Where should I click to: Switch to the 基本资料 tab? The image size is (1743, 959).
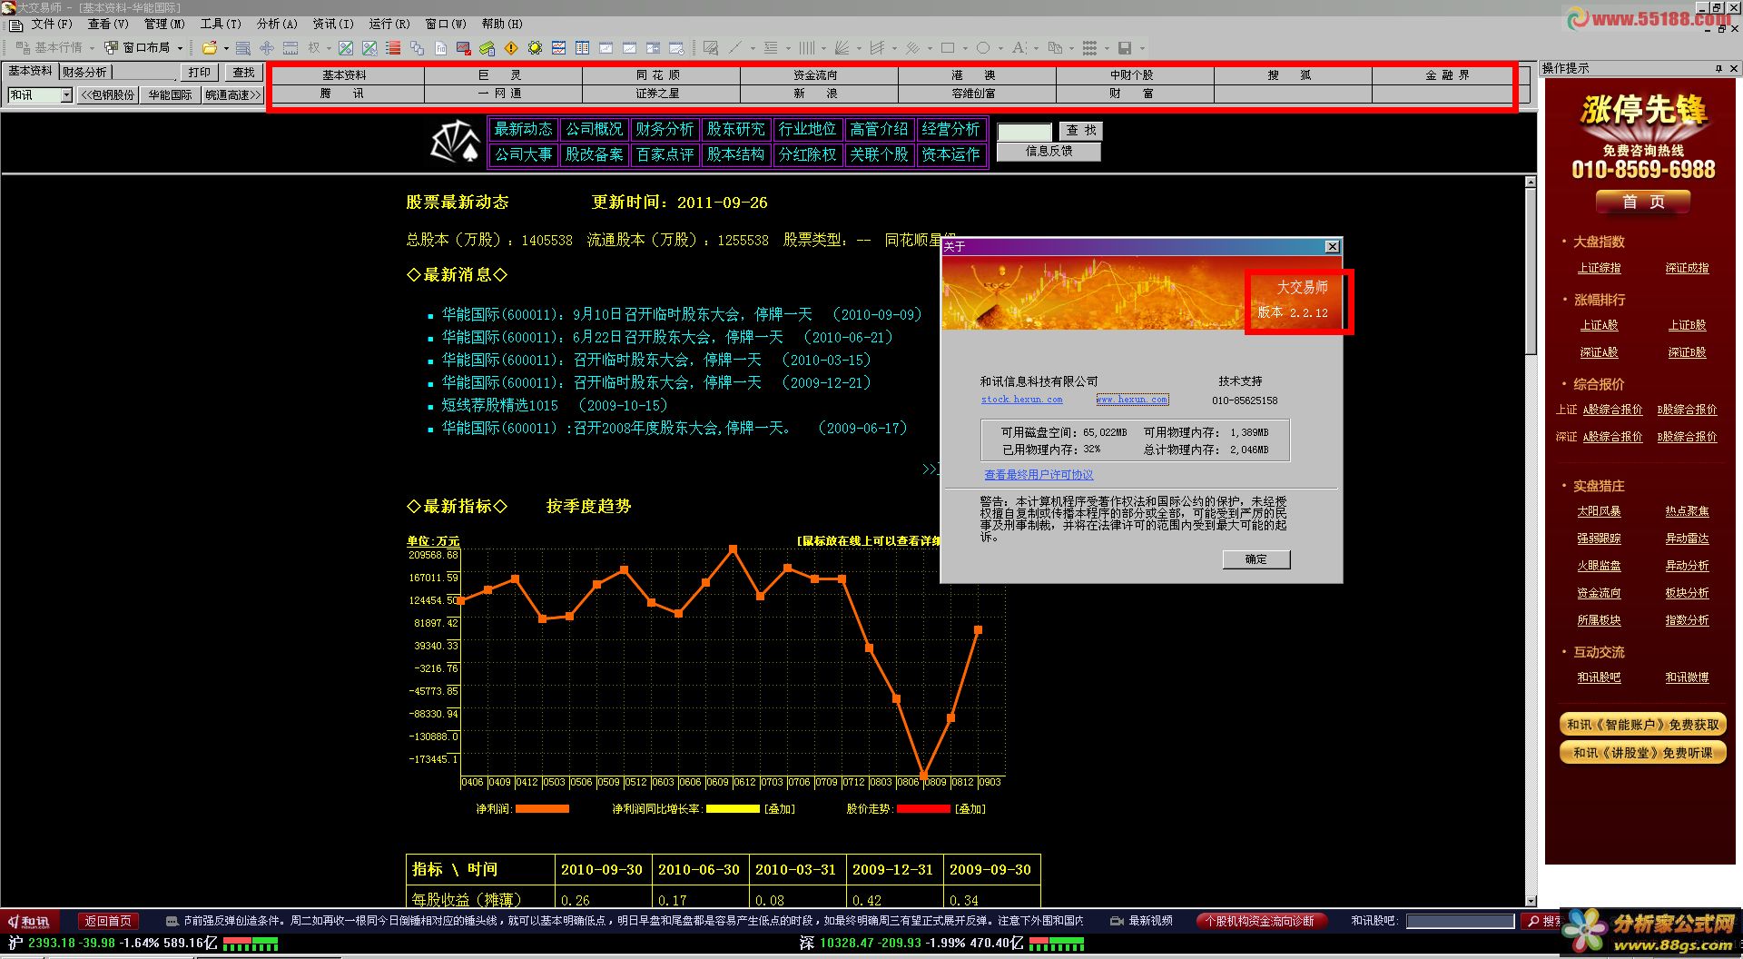tap(30, 71)
